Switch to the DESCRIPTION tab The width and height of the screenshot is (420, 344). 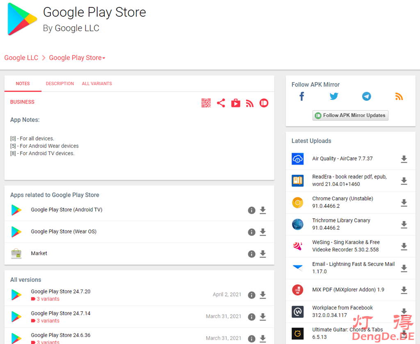[60, 84]
